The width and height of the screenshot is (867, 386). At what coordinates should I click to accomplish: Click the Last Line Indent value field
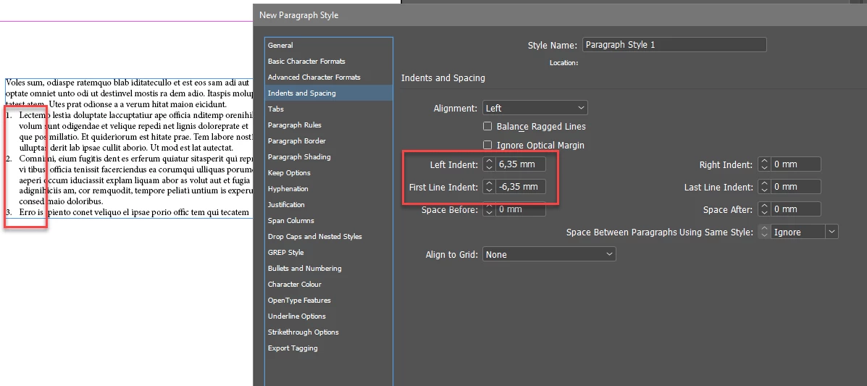point(796,187)
